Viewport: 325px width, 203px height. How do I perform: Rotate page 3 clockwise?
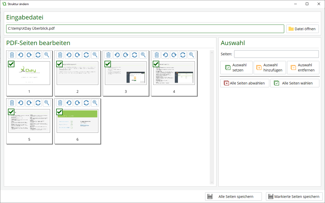tap(126, 55)
